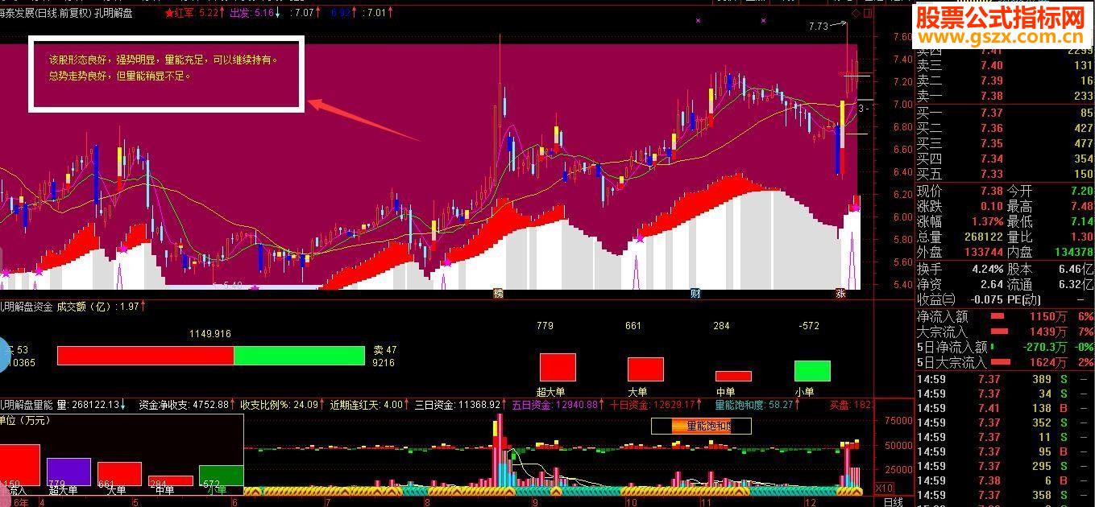Click the 三日资金: 11368.92 label

(459, 405)
